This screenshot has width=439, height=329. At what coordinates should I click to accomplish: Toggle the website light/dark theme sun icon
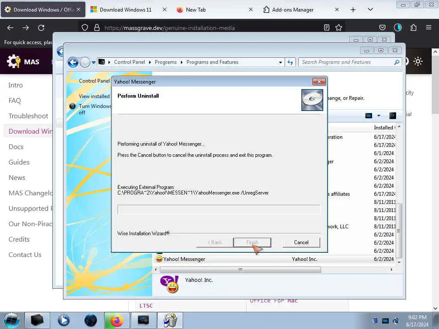pyautogui.click(x=418, y=61)
